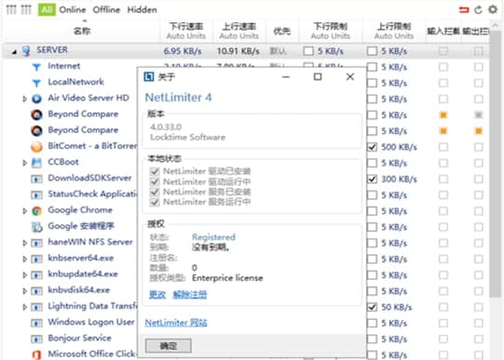Viewport: 504px width, 360px height.
Task: Sort by the 优先 column header
Action: (282, 31)
